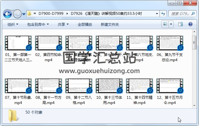This screenshot has width=199, height=126.
Task: Select video 03、第五节和第六节理气和配
Action: [79, 49]
